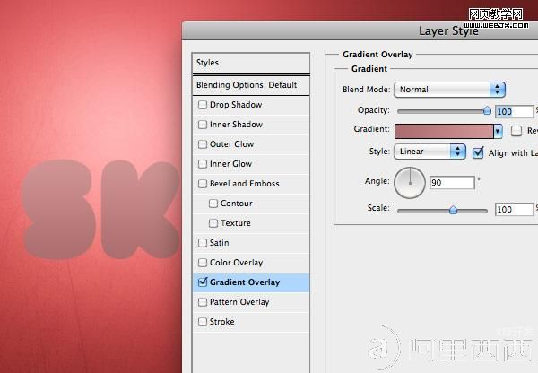
Task: Select the Inner Shadow style label
Action: [236, 125]
